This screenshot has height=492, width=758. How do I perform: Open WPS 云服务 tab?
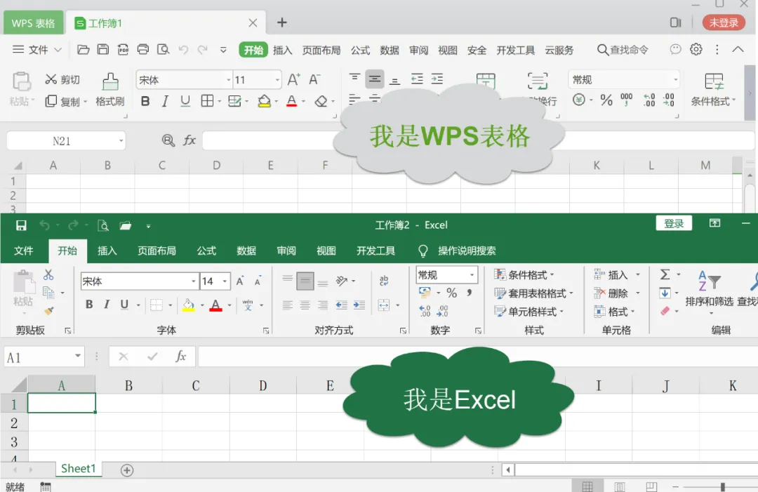[x=559, y=50]
